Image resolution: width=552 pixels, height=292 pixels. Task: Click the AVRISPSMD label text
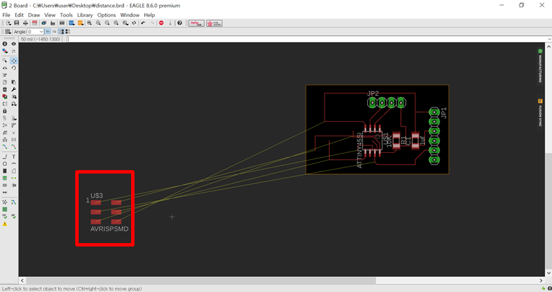click(x=110, y=229)
